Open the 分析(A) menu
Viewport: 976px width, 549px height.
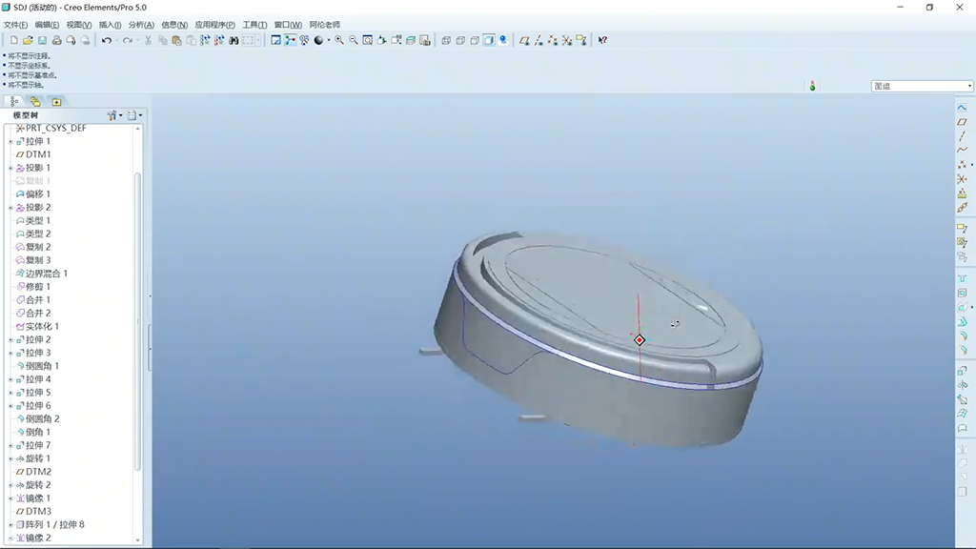click(x=141, y=25)
